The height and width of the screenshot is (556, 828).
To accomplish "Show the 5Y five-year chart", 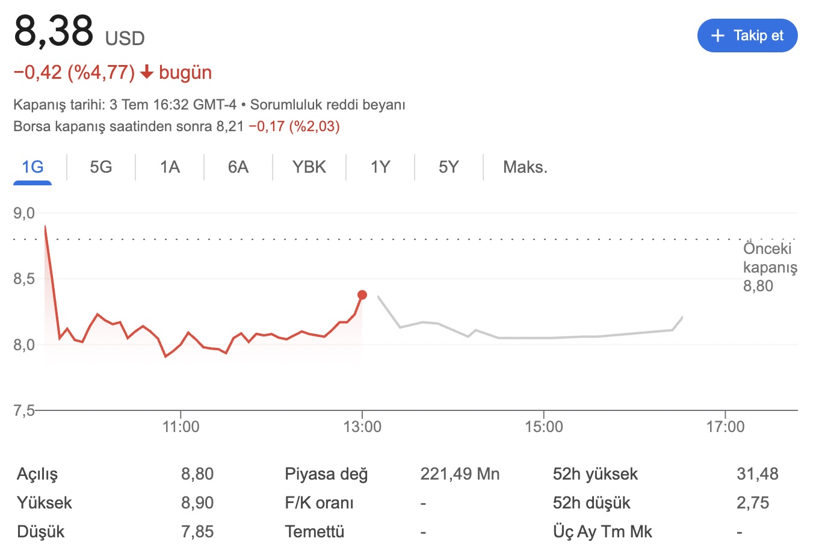I will (x=449, y=167).
